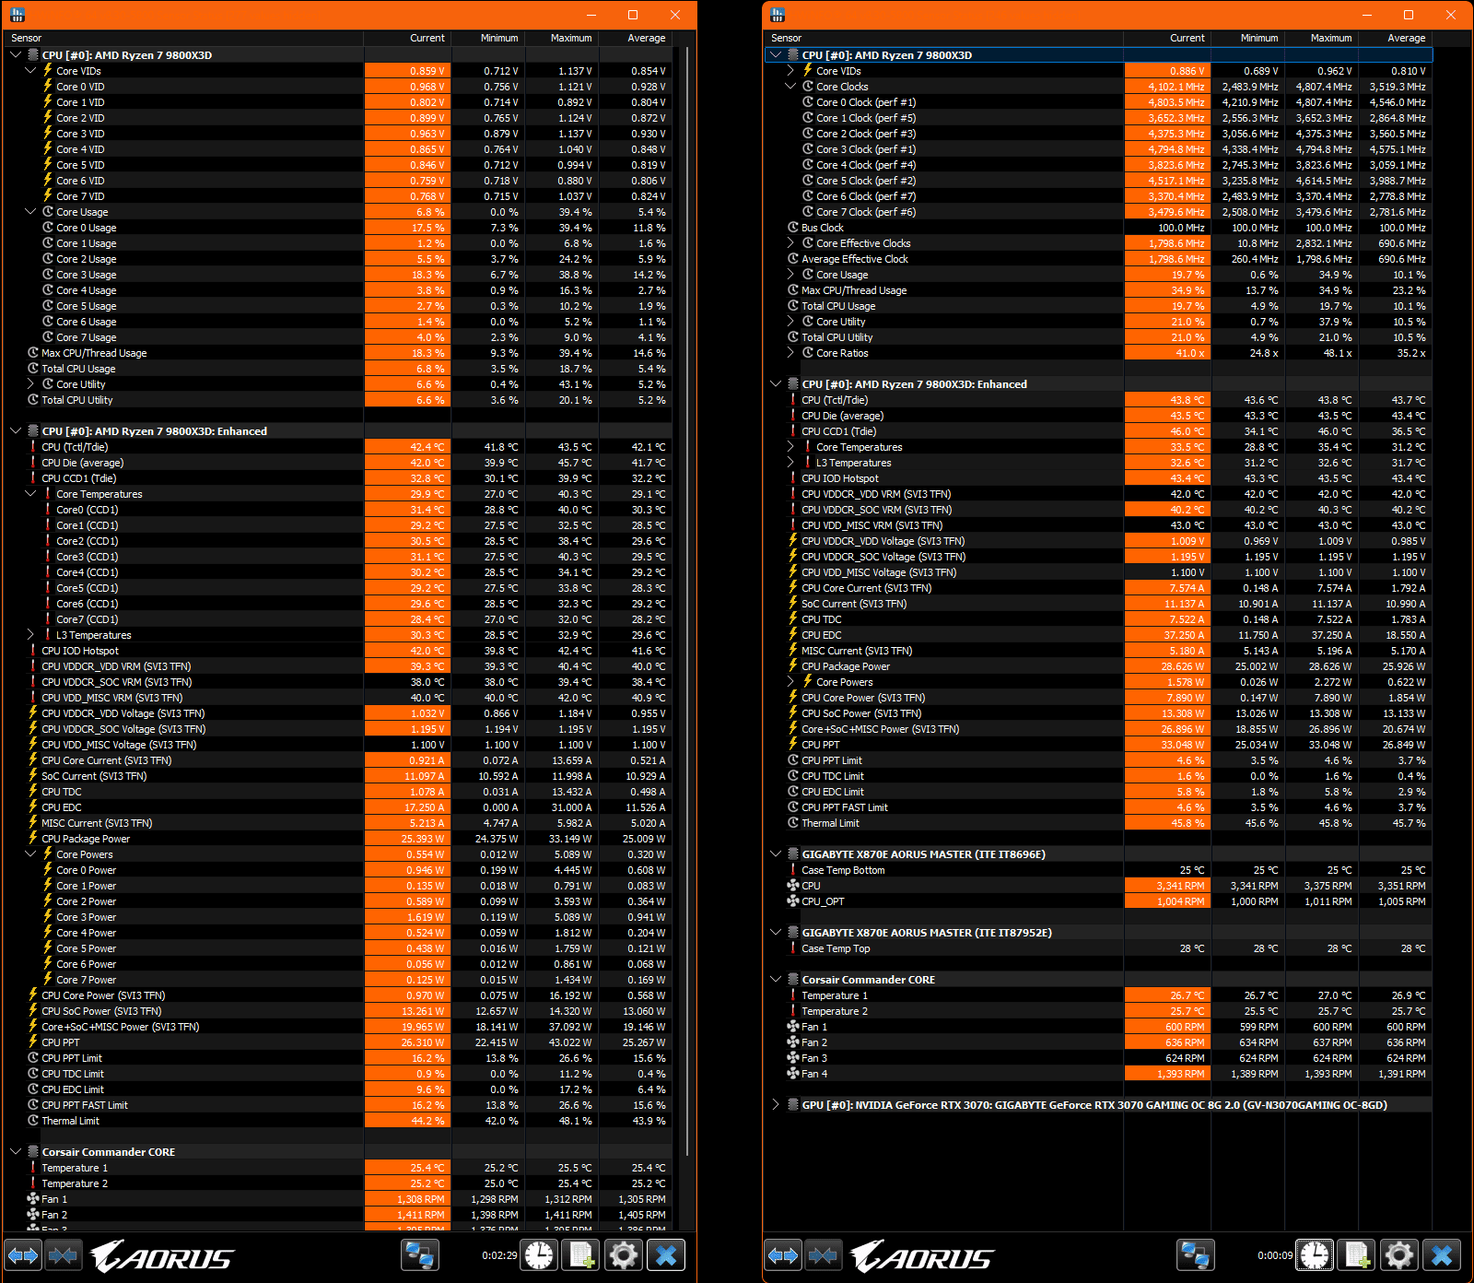Click the thermometer icon beside Case Temp Top
The image size is (1474, 1283).
(793, 948)
